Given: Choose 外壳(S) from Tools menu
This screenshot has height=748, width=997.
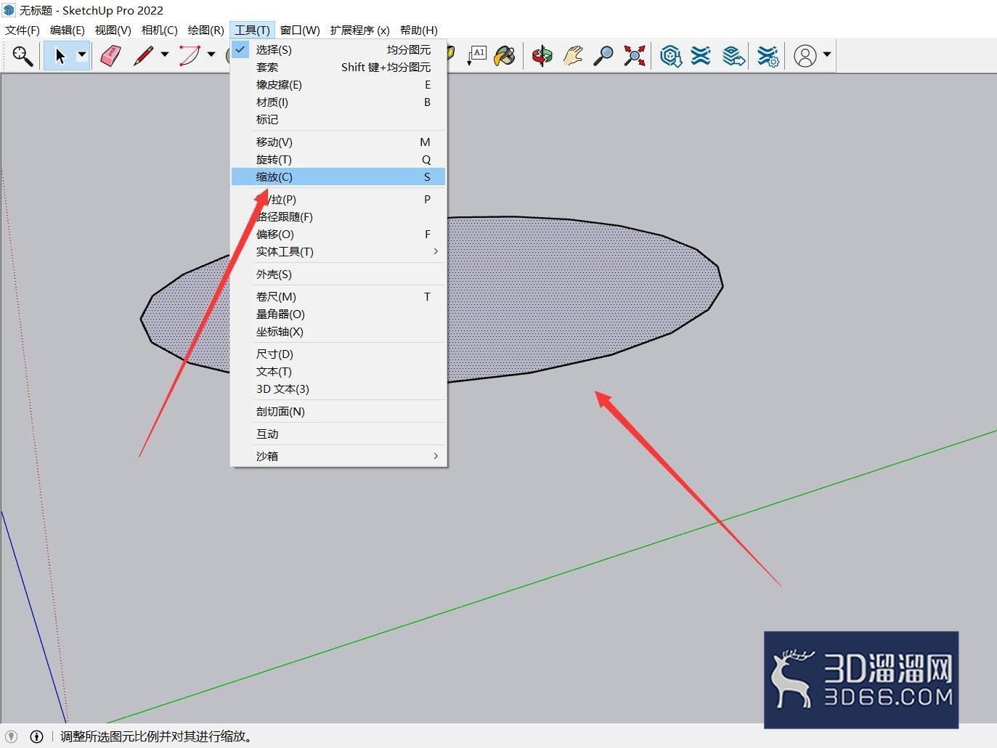Looking at the screenshot, I should click(x=338, y=274).
